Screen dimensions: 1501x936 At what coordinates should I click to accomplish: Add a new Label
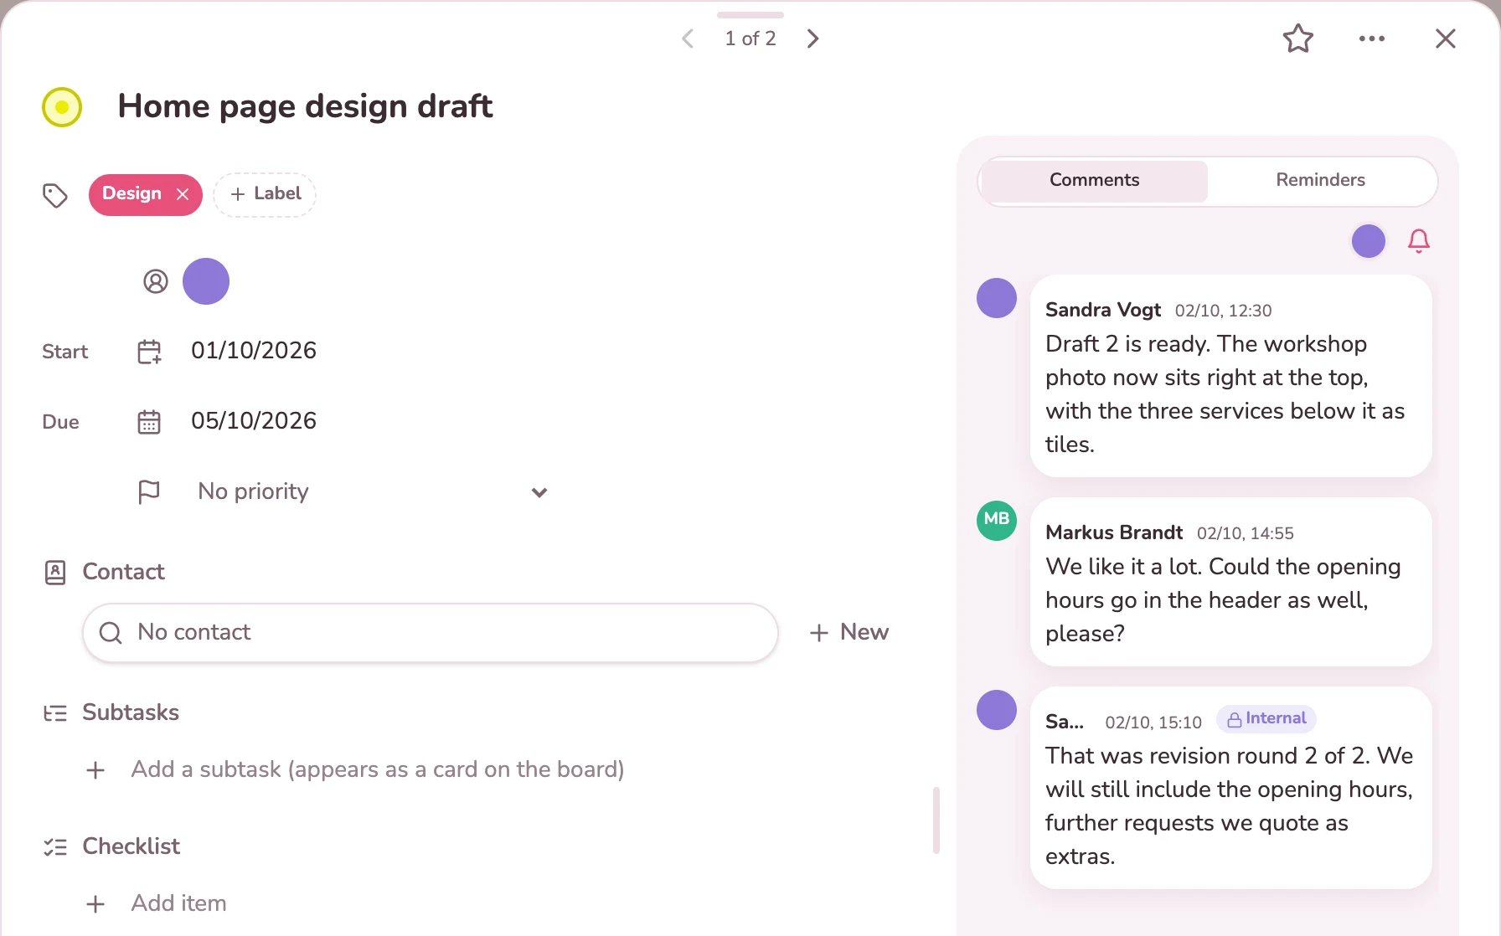[265, 194]
